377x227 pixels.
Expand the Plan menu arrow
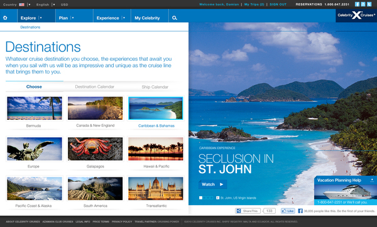tap(73, 18)
